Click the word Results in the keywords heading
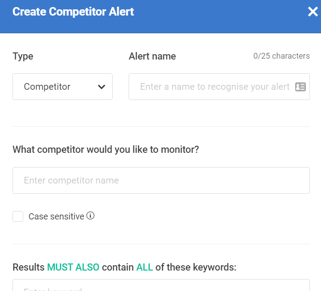 [28, 267]
